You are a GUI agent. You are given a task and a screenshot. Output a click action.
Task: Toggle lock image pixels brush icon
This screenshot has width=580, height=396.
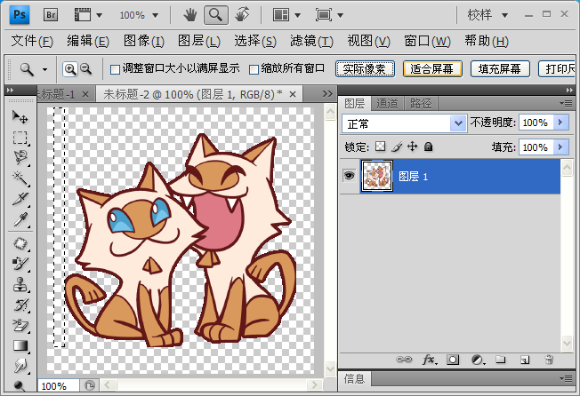pos(397,147)
